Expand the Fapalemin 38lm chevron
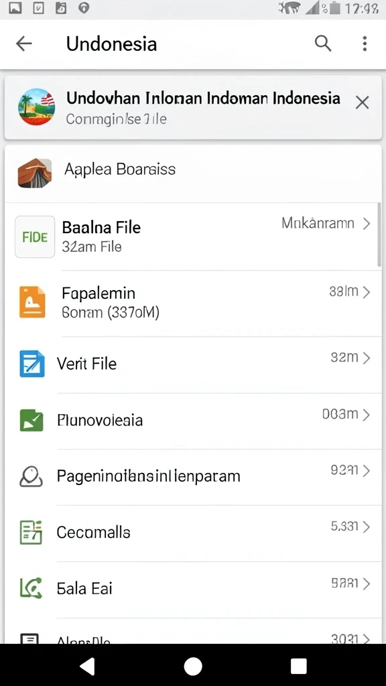The width and height of the screenshot is (386, 686). click(367, 292)
